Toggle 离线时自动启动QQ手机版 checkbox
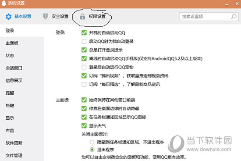This screenshot has width=241, height=161. [84, 58]
